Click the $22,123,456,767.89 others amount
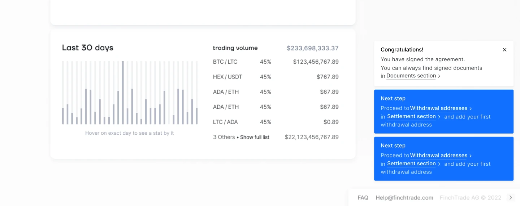This screenshot has height=206, width=520. tap(312, 137)
